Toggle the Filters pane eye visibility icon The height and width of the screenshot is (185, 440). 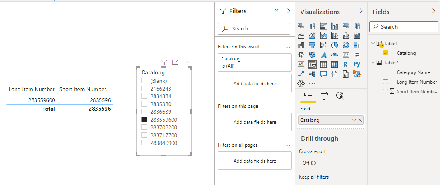pos(277,11)
